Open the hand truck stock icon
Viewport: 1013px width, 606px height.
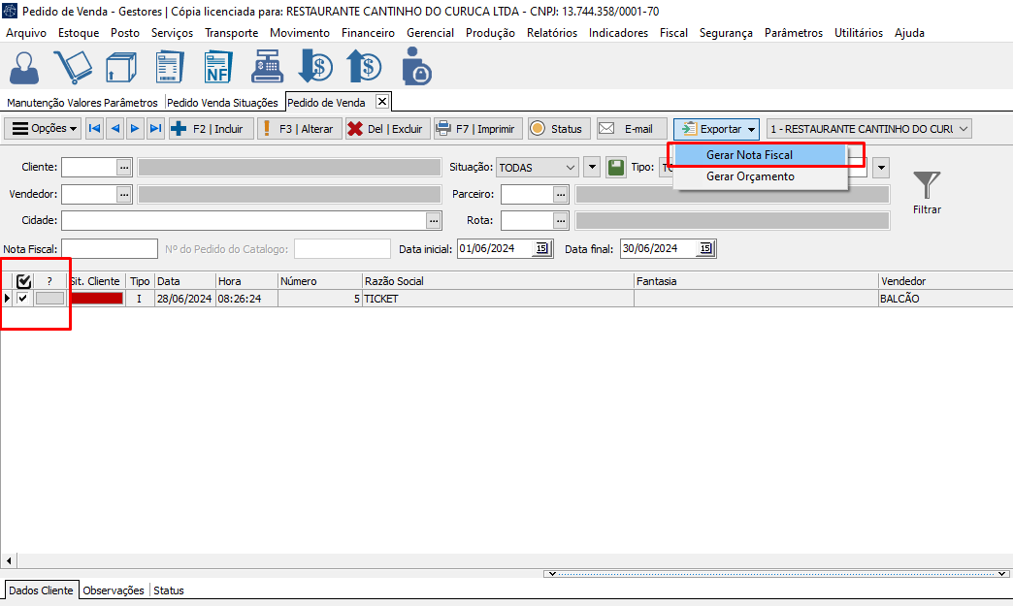pos(73,67)
